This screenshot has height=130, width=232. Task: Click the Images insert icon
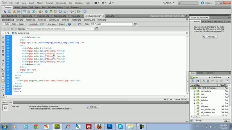tap(34, 12)
